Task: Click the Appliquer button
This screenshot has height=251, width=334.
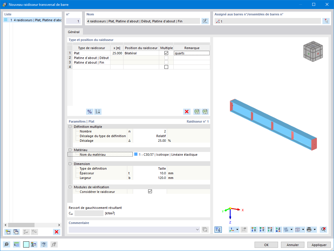Action: pyautogui.click(x=319, y=245)
